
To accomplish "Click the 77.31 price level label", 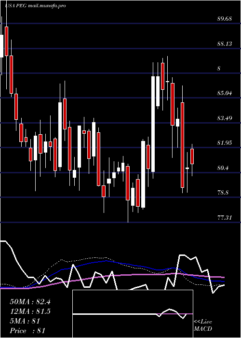I will (224, 218).
